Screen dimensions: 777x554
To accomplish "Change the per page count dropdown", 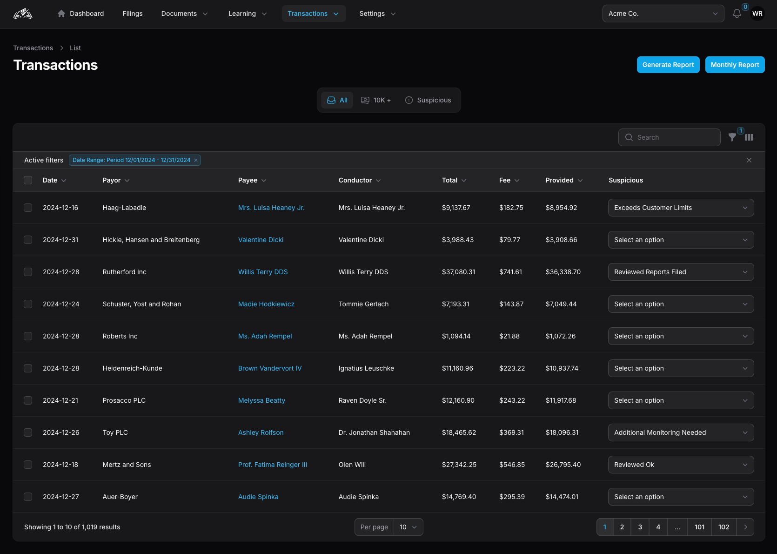I will pos(408,527).
